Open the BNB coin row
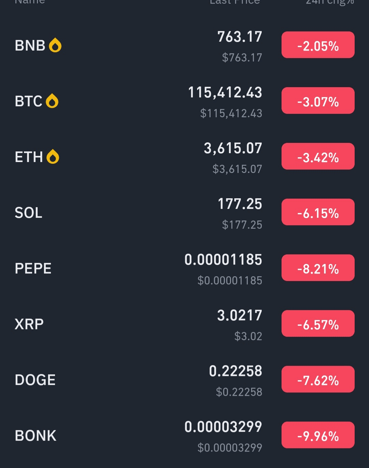 30,45
